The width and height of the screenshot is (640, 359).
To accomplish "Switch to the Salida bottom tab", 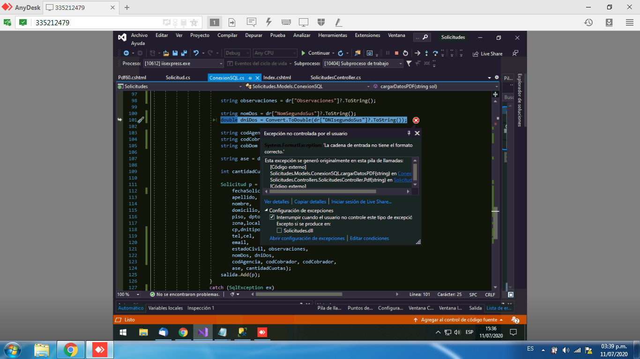I will (x=476, y=308).
